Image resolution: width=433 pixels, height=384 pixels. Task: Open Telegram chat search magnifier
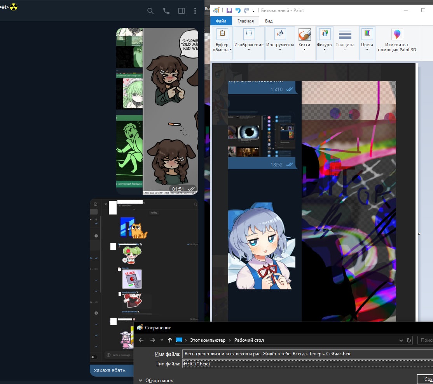pyautogui.click(x=150, y=11)
